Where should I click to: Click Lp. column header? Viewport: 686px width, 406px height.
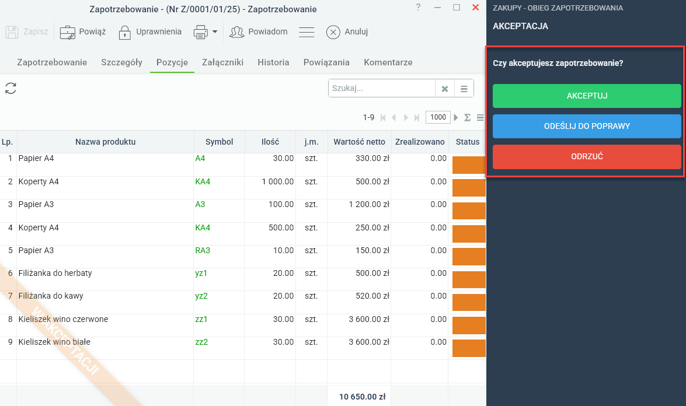coord(8,142)
